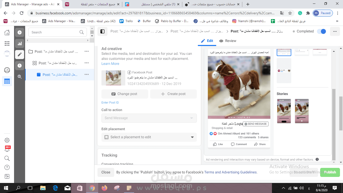Switch to the مستقل profile browser tab
This screenshot has height=193, width=343.
click(x=152, y=4)
